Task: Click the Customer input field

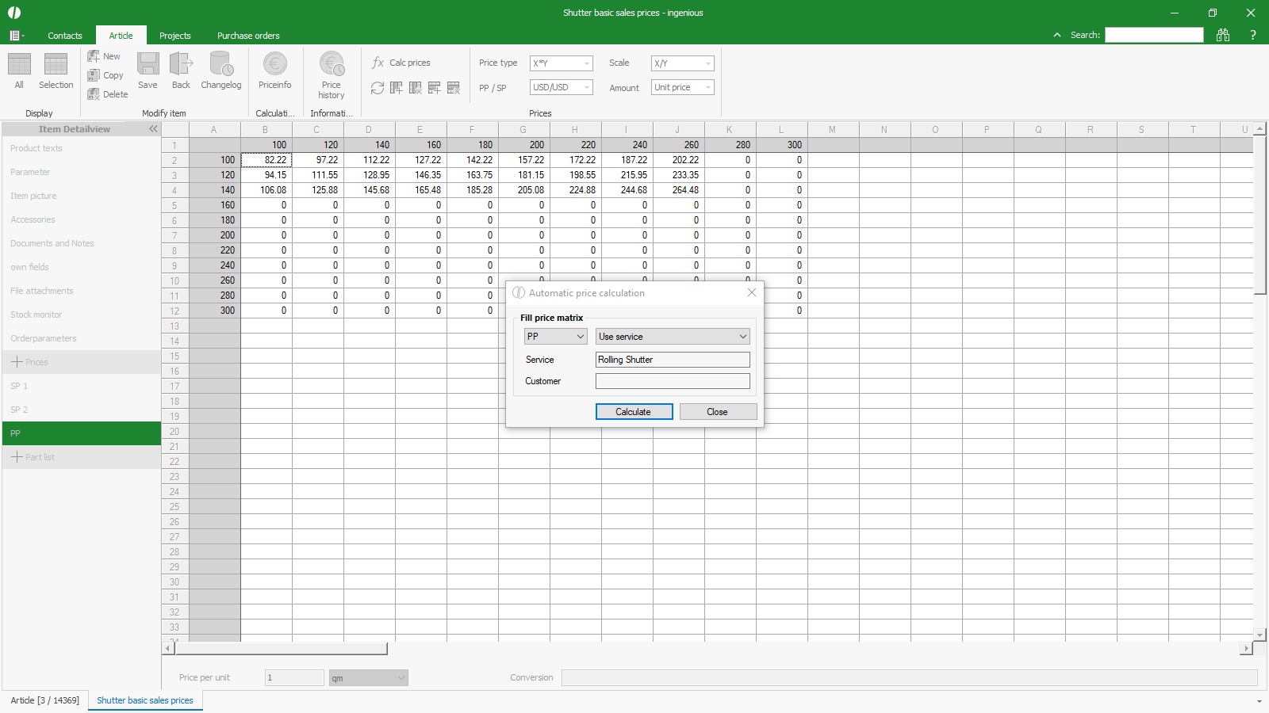Action: (672, 381)
